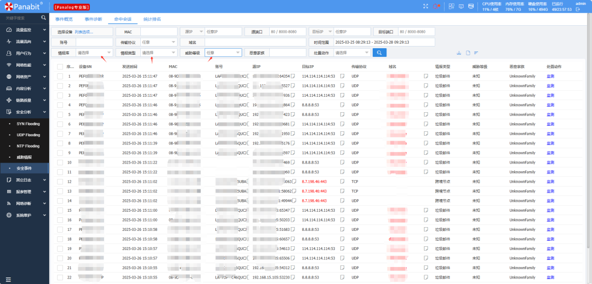The image size is (592, 284).
Task: Toggle the select-all checkbox in table header
Action: click(x=60, y=67)
